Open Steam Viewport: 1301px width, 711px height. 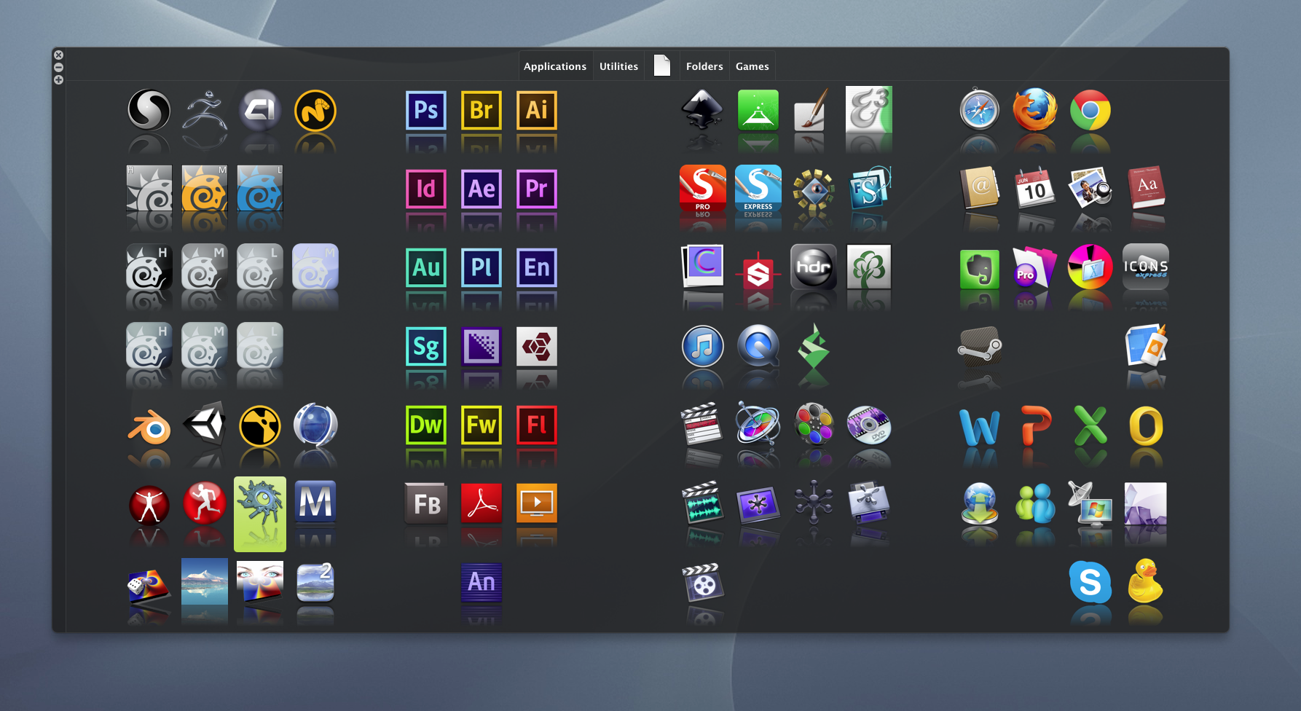coord(980,346)
